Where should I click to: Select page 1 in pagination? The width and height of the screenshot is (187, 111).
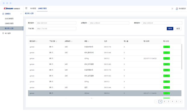tap(160, 102)
